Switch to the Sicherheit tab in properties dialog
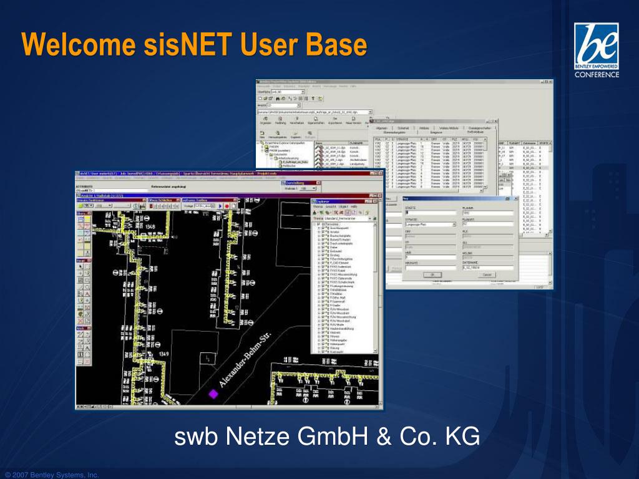 404,128
